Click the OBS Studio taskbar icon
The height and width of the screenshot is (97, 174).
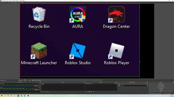(28, 96)
